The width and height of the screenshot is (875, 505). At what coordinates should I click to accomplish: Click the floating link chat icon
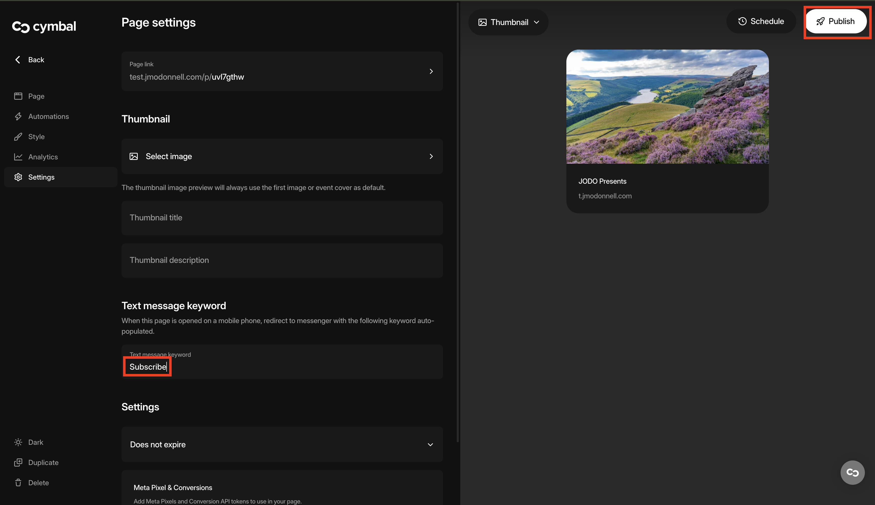(852, 472)
